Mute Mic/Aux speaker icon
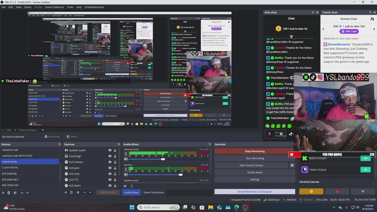 pyautogui.click(x=126, y=175)
